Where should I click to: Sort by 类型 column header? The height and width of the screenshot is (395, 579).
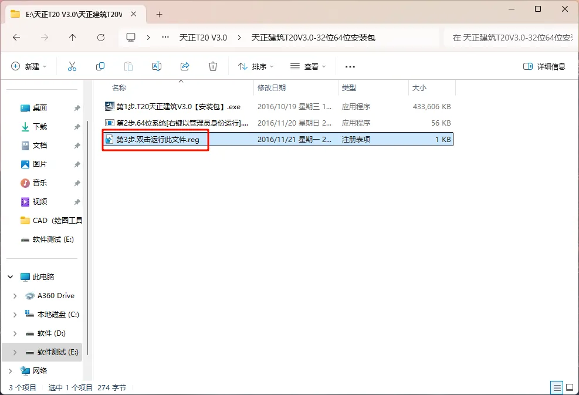coord(348,87)
